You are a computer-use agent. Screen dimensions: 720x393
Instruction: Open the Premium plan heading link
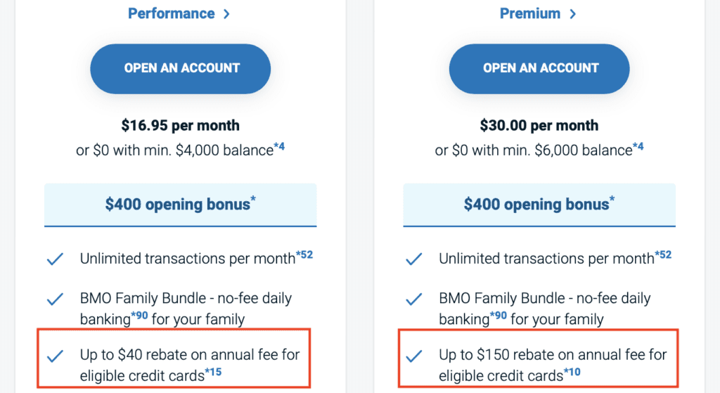529,13
